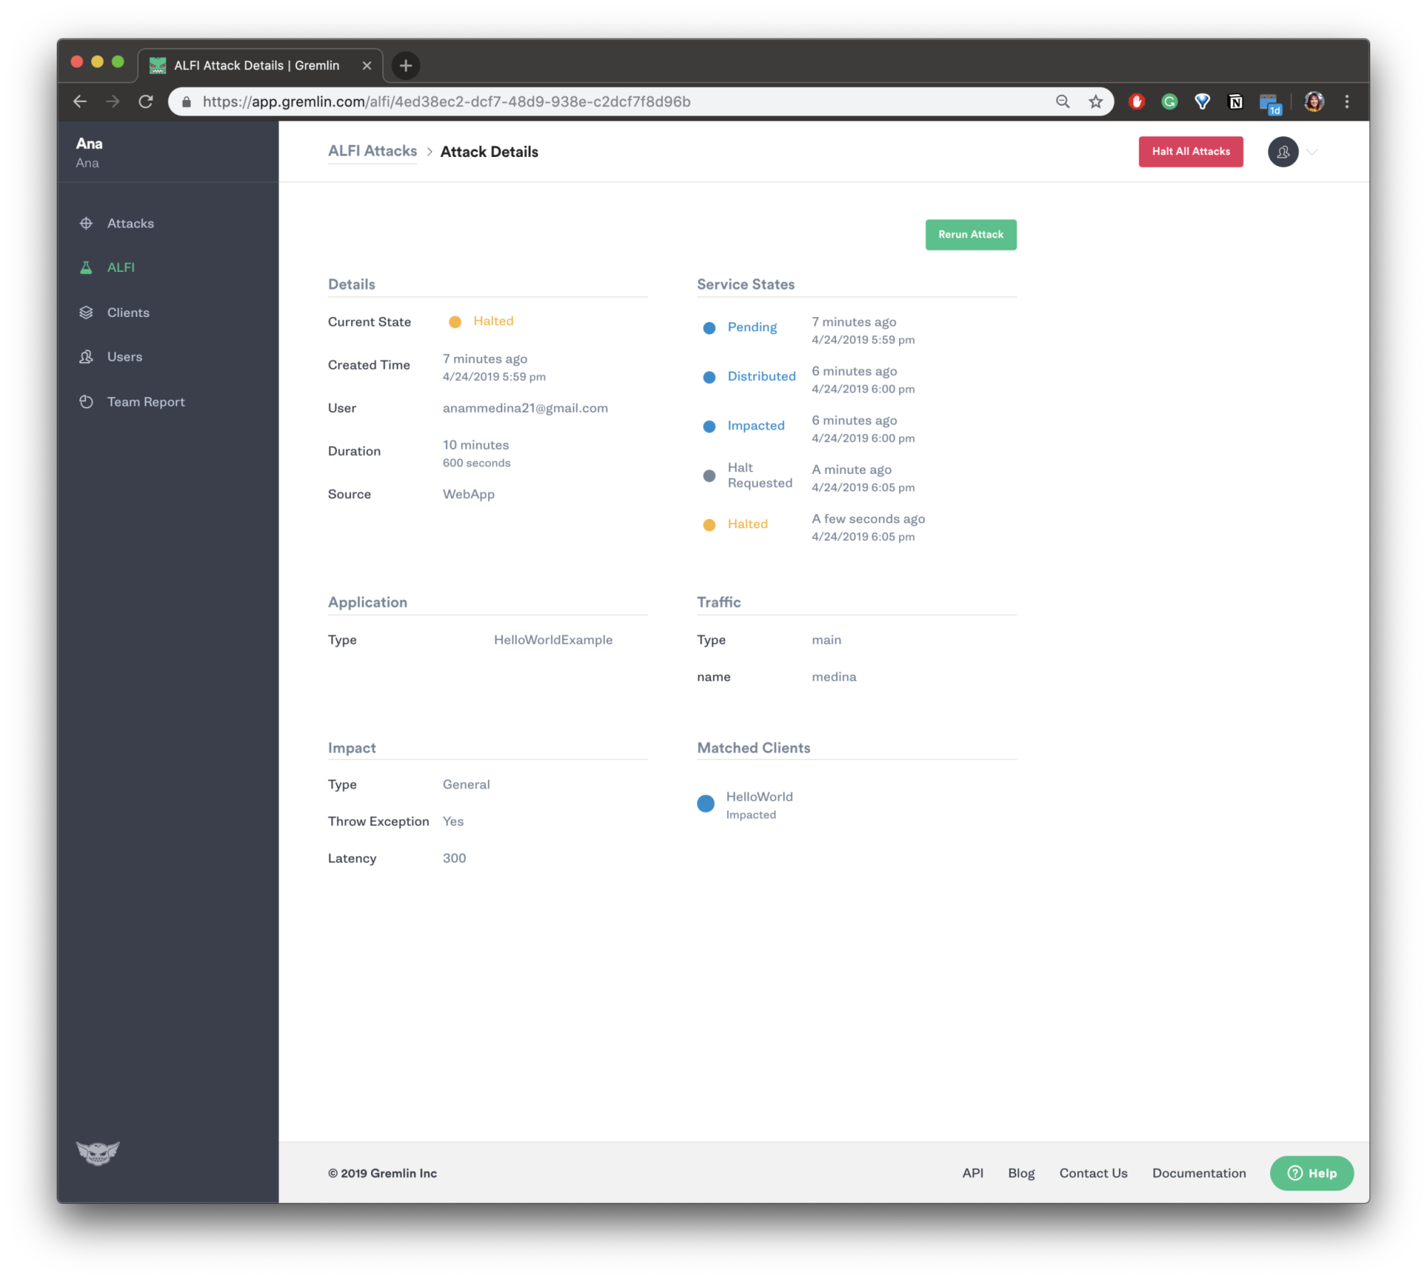1427x1279 pixels.
Task: Open the Help button
Action: point(1311,1173)
